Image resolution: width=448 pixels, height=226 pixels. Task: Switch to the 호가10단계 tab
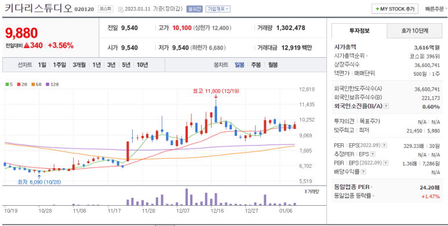[414, 31]
